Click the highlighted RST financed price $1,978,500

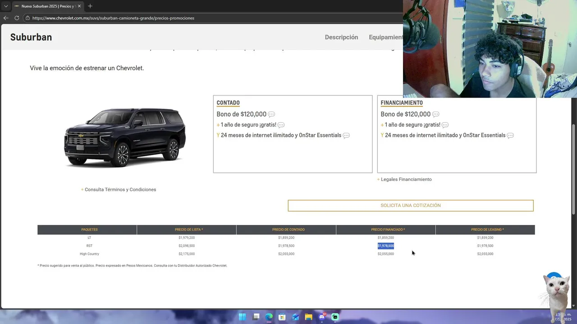click(386, 246)
